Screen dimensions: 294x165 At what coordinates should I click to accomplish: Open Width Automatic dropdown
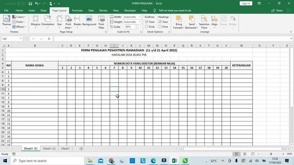click(x=139, y=17)
